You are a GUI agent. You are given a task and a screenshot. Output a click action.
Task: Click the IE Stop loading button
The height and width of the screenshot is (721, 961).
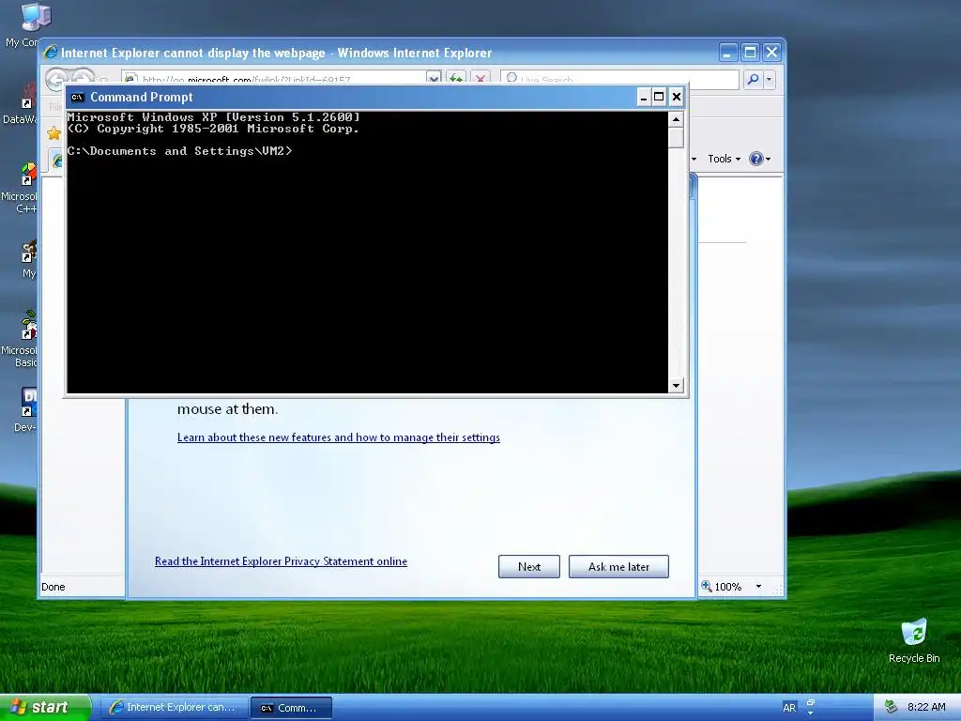481,79
